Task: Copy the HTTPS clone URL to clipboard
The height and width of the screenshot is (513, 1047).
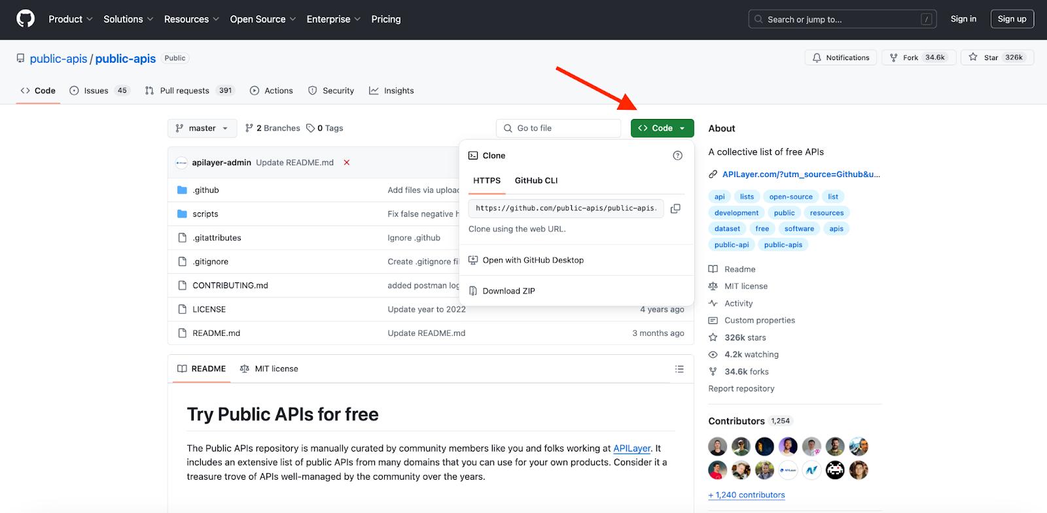Action: coord(675,208)
